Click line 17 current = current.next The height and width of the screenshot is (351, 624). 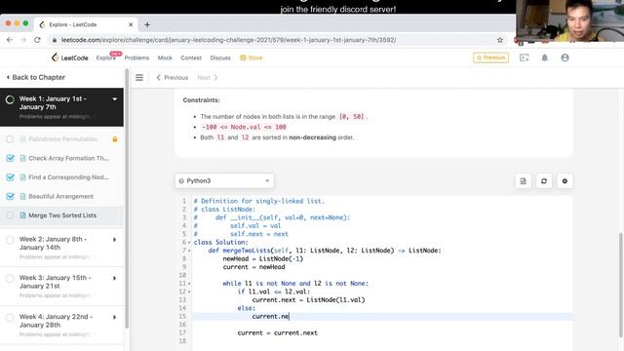pos(277,333)
